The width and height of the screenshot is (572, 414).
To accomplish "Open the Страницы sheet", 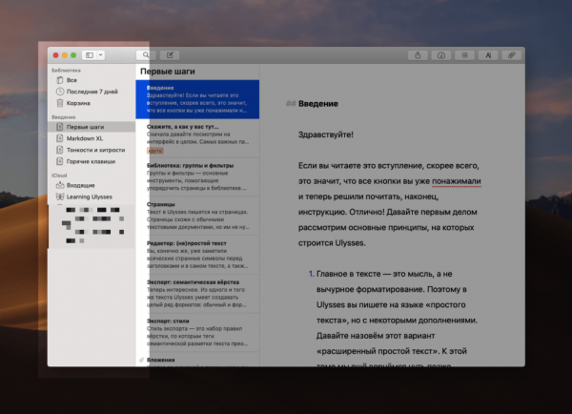I will (x=197, y=216).
